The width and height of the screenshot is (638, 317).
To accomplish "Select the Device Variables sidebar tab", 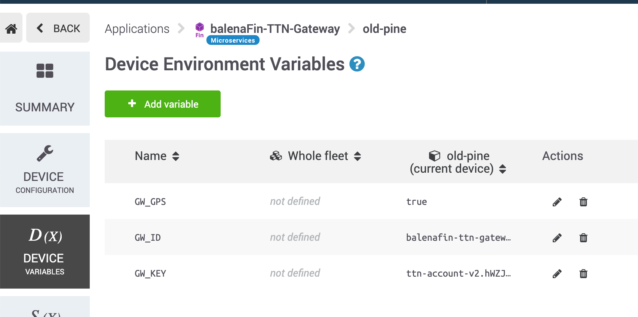I will coord(45,252).
